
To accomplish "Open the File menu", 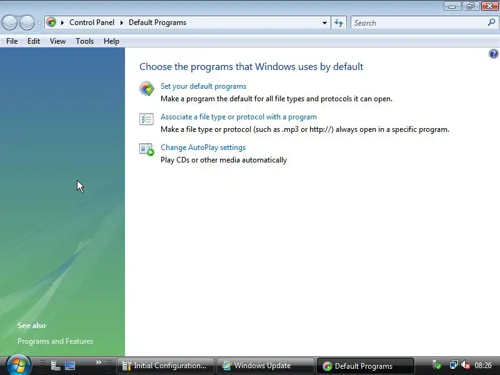I will click(x=12, y=41).
